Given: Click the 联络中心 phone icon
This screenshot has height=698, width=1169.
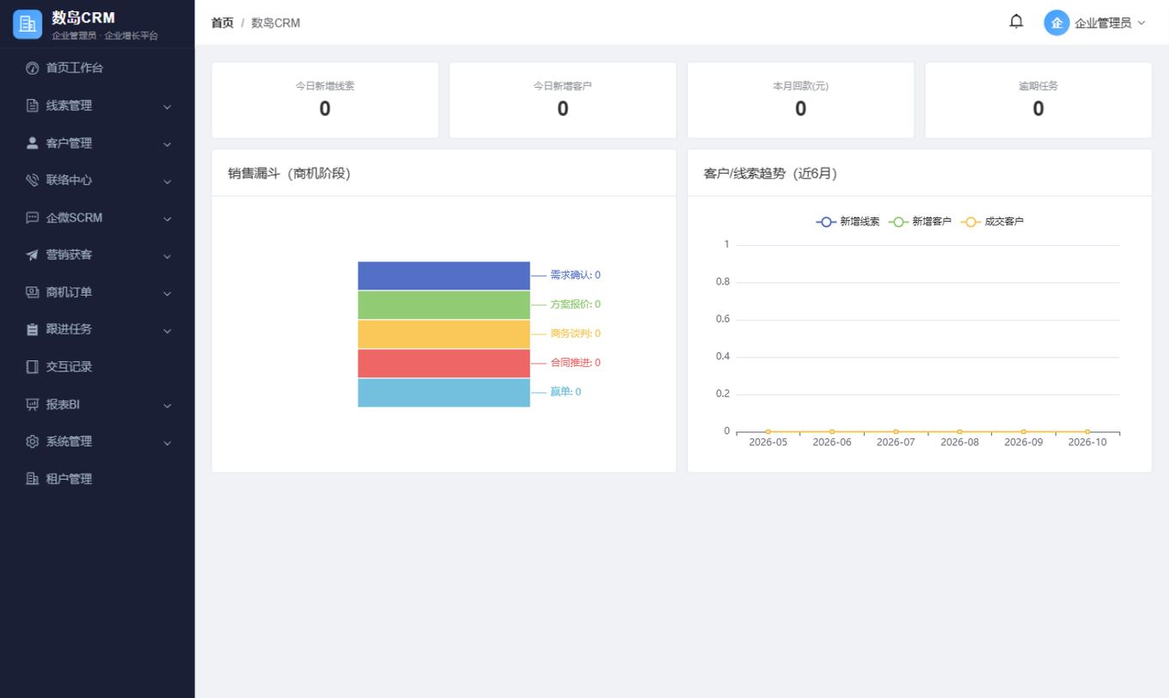Looking at the screenshot, I should point(33,181).
